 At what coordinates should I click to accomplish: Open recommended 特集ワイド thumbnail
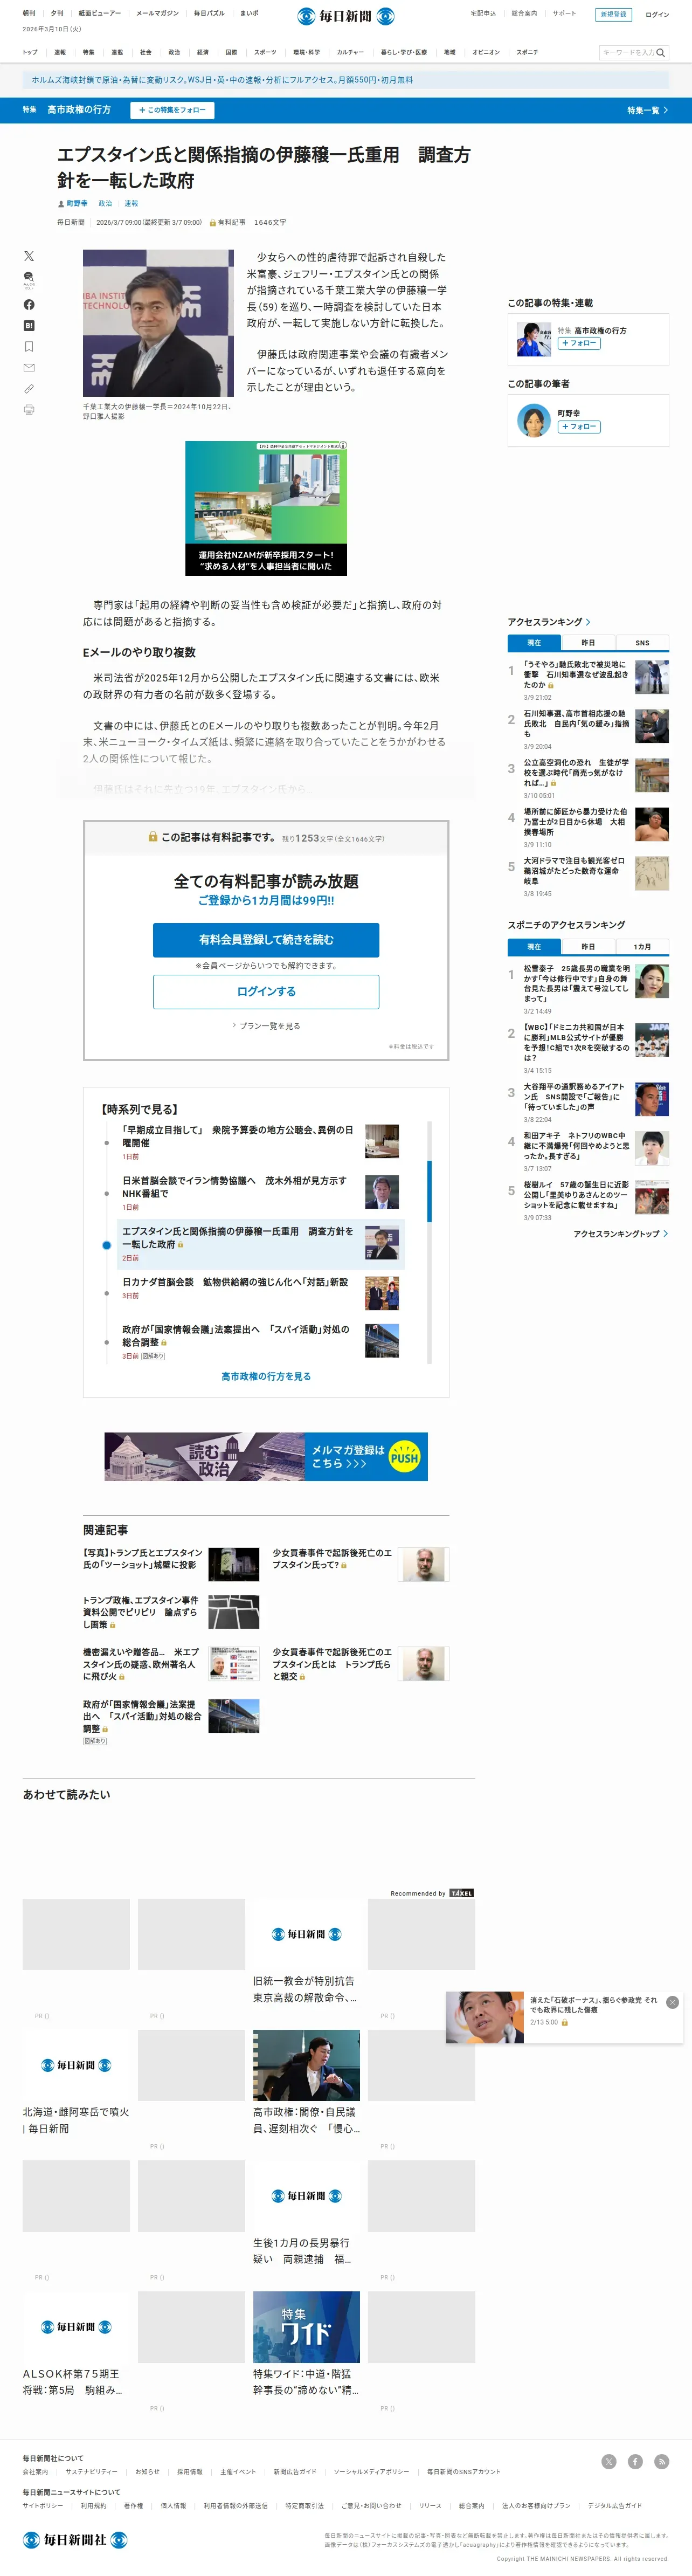tap(306, 2326)
